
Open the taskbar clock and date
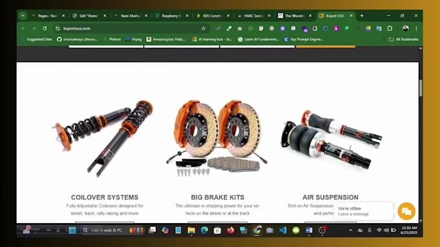409,230
